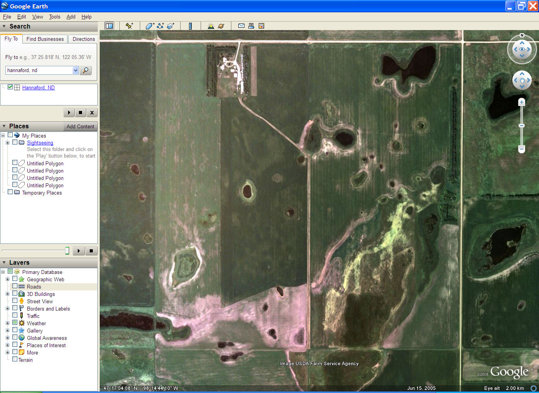Play the search results tour
The width and height of the screenshot is (539, 393).
69,113
